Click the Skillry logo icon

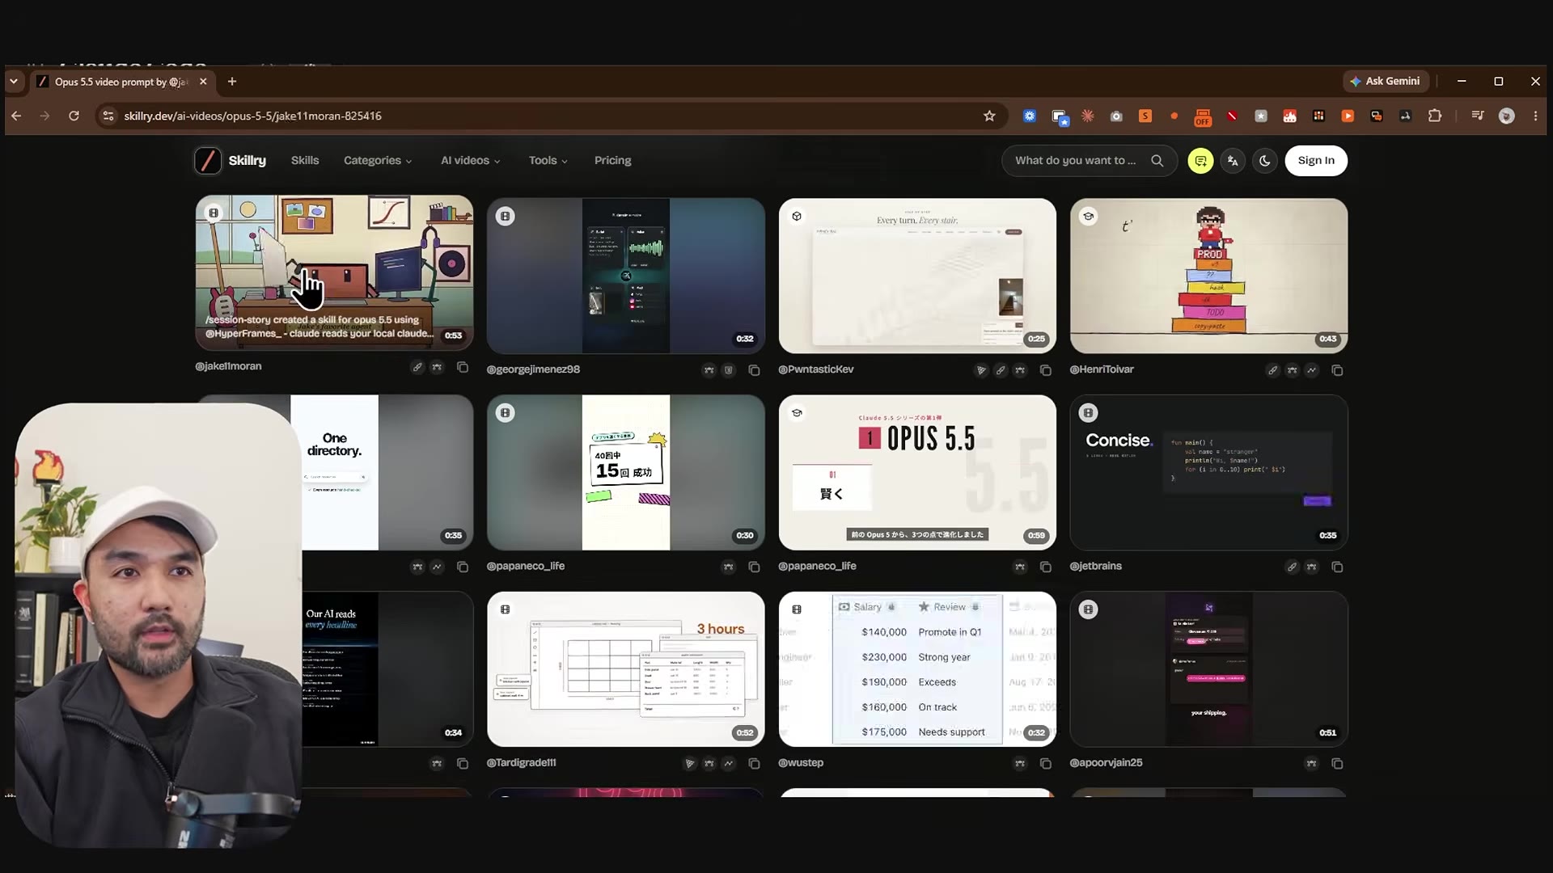tap(208, 160)
